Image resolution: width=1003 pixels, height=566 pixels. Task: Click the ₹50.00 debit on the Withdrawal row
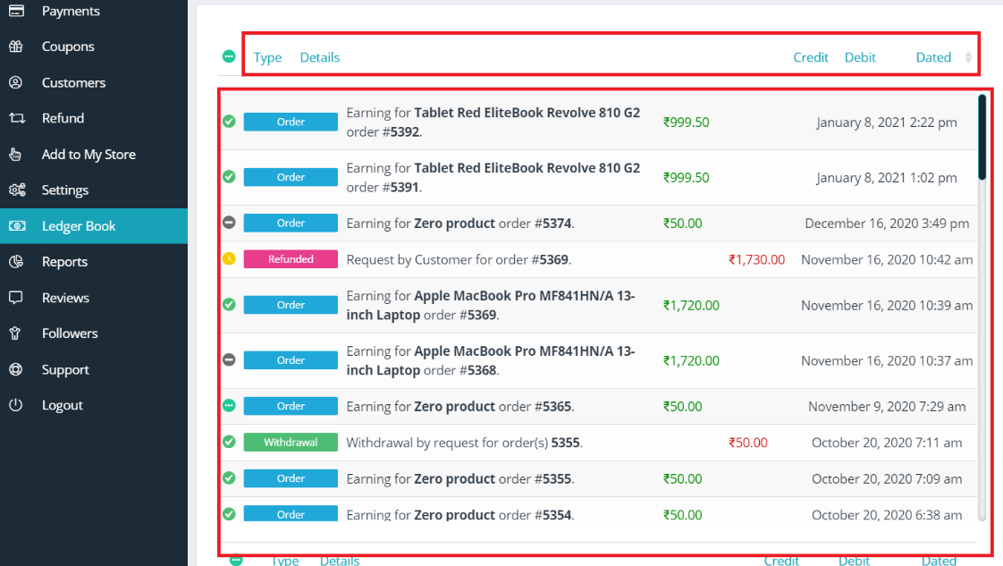[747, 443]
